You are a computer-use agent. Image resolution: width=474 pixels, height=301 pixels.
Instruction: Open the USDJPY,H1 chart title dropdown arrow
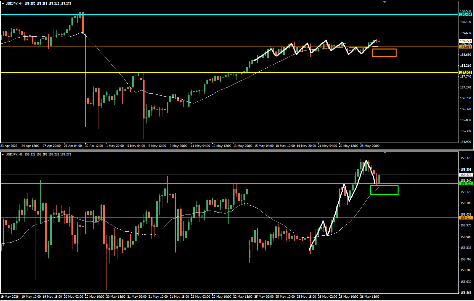(3, 154)
